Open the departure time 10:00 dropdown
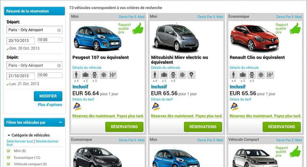 pyautogui.click(x=50, y=40)
